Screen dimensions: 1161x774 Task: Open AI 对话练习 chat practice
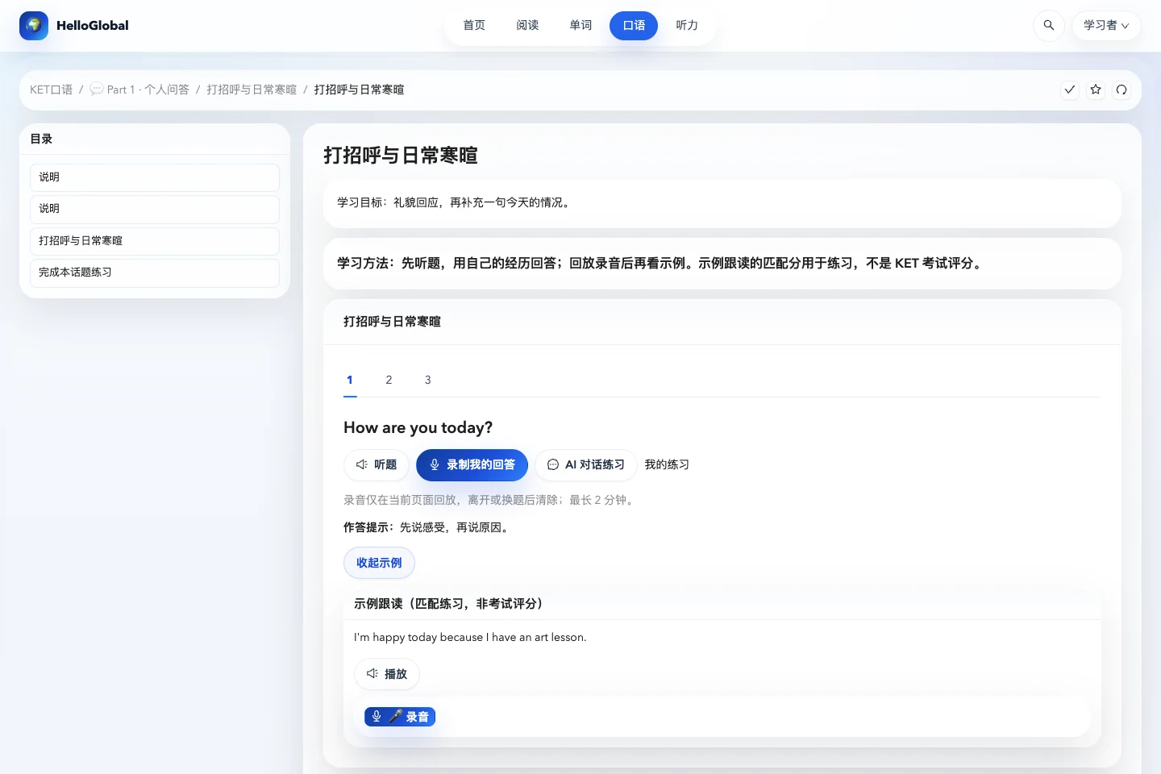(x=586, y=465)
